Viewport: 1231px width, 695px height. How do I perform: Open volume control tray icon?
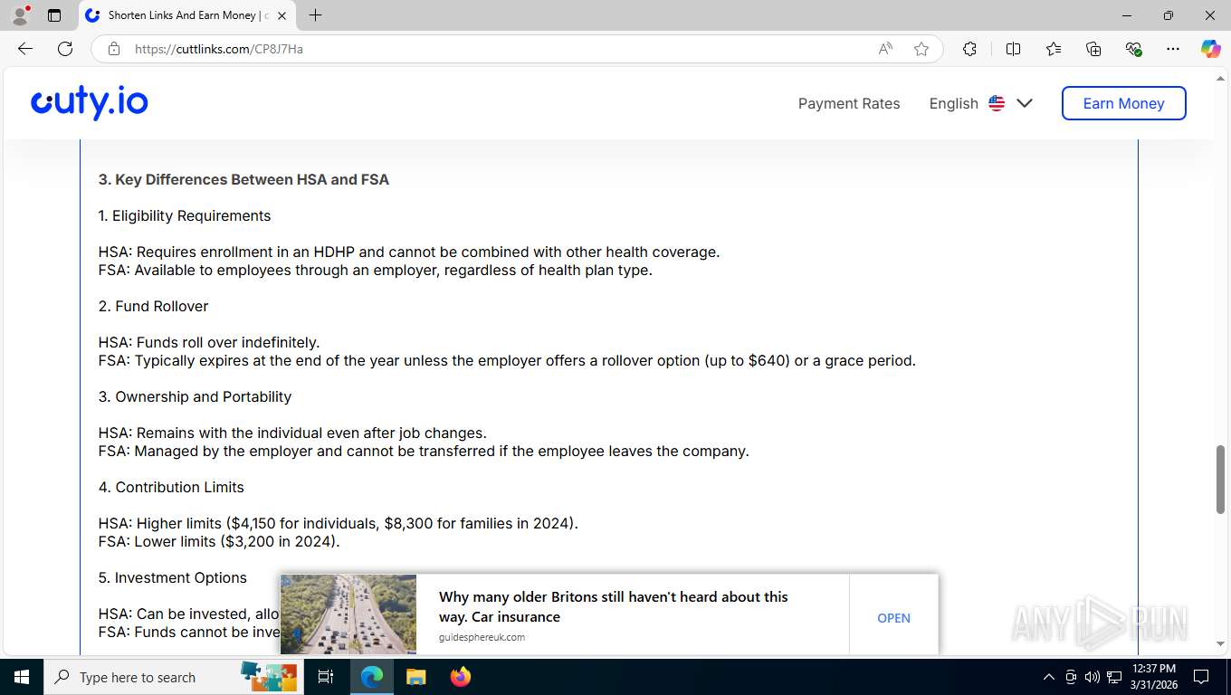click(1092, 677)
